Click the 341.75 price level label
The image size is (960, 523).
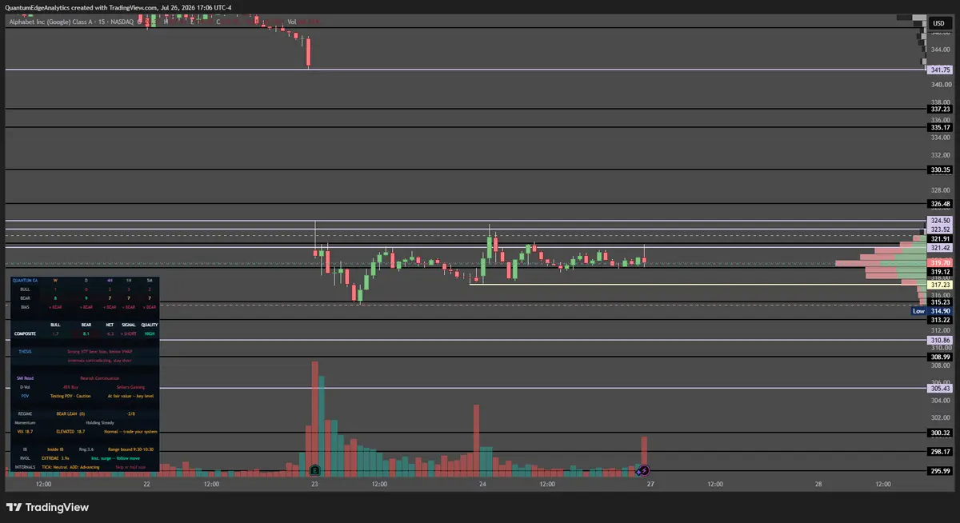point(940,70)
